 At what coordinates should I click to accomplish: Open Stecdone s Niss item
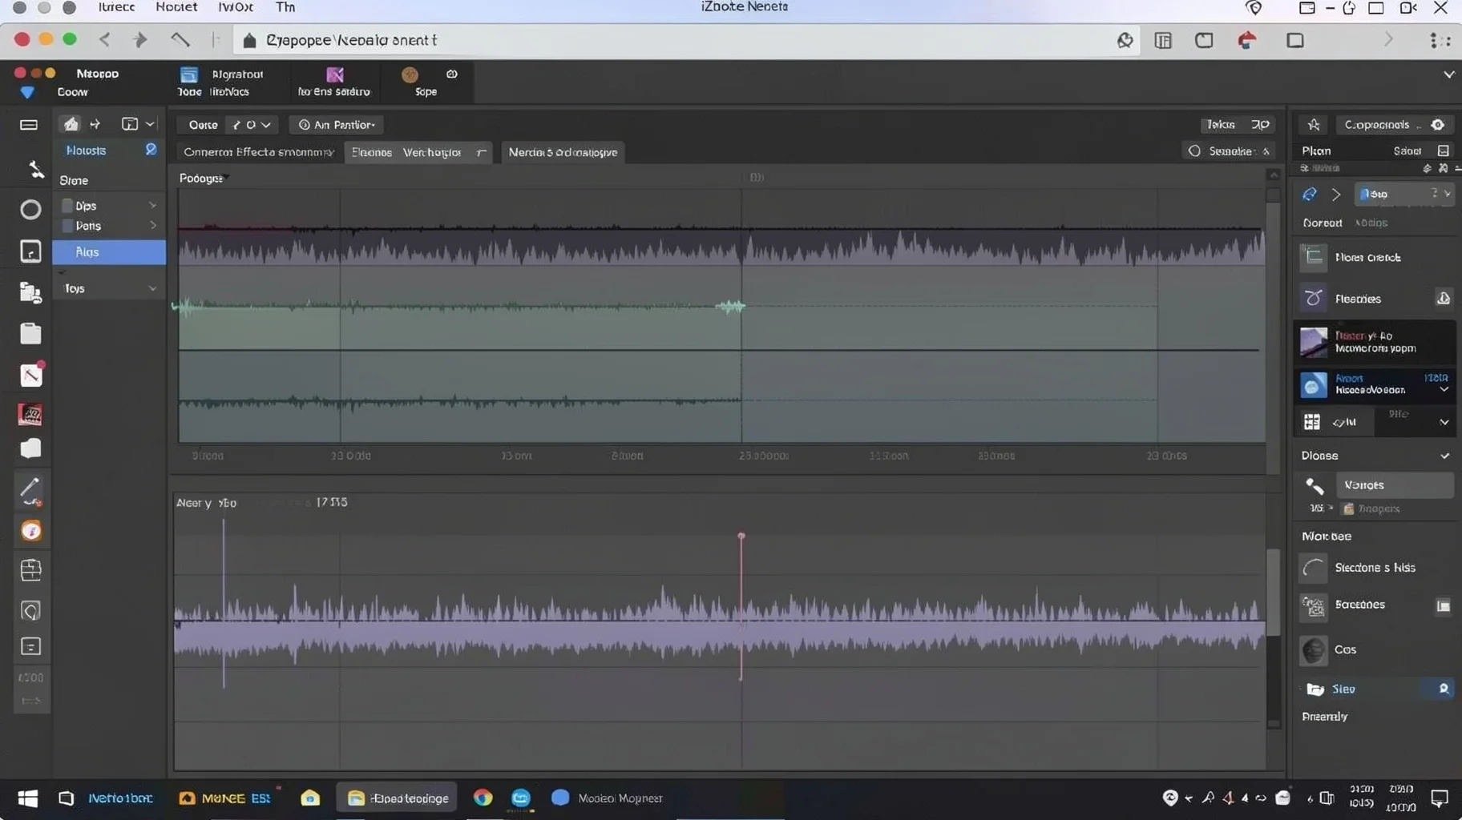click(1374, 568)
